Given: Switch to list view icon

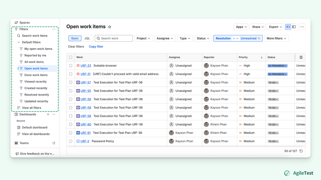Looking at the screenshot, I should point(288,27).
